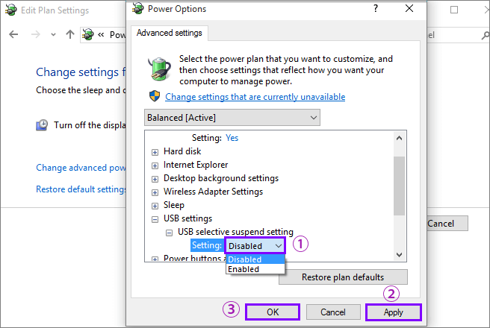
Task: Click the Restore plan defaults button
Action: click(343, 277)
